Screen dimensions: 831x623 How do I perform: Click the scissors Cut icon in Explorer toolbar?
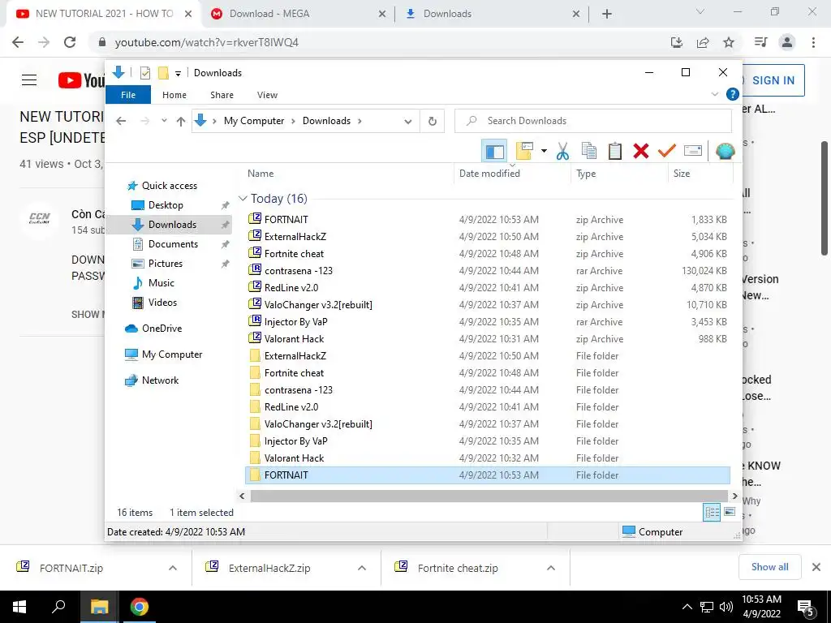click(x=562, y=151)
